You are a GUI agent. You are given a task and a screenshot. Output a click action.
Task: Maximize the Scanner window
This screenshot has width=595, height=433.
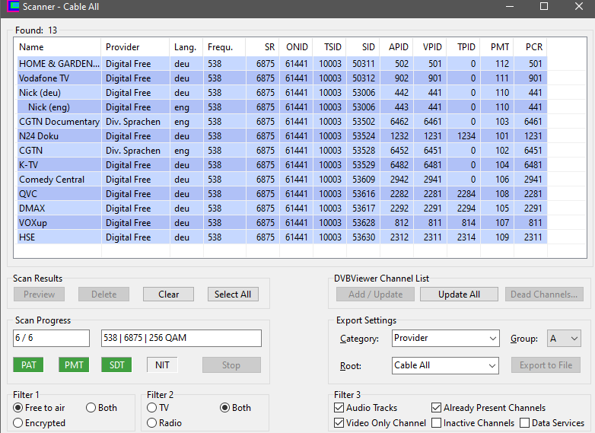coord(544,6)
